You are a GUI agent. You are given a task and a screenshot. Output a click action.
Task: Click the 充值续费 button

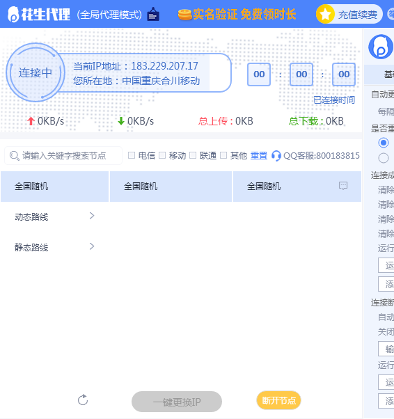(x=349, y=15)
